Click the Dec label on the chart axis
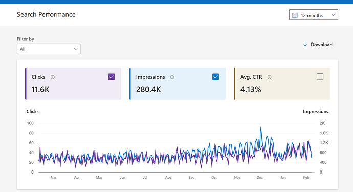The image size is (353, 192). click(x=259, y=178)
